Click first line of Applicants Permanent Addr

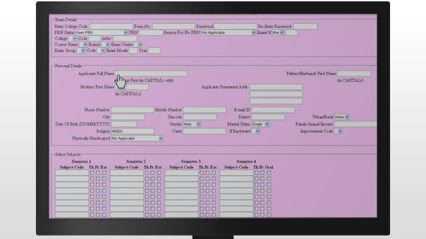(276, 87)
